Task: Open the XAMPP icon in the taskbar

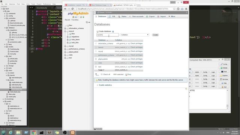Action: coord(72,132)
